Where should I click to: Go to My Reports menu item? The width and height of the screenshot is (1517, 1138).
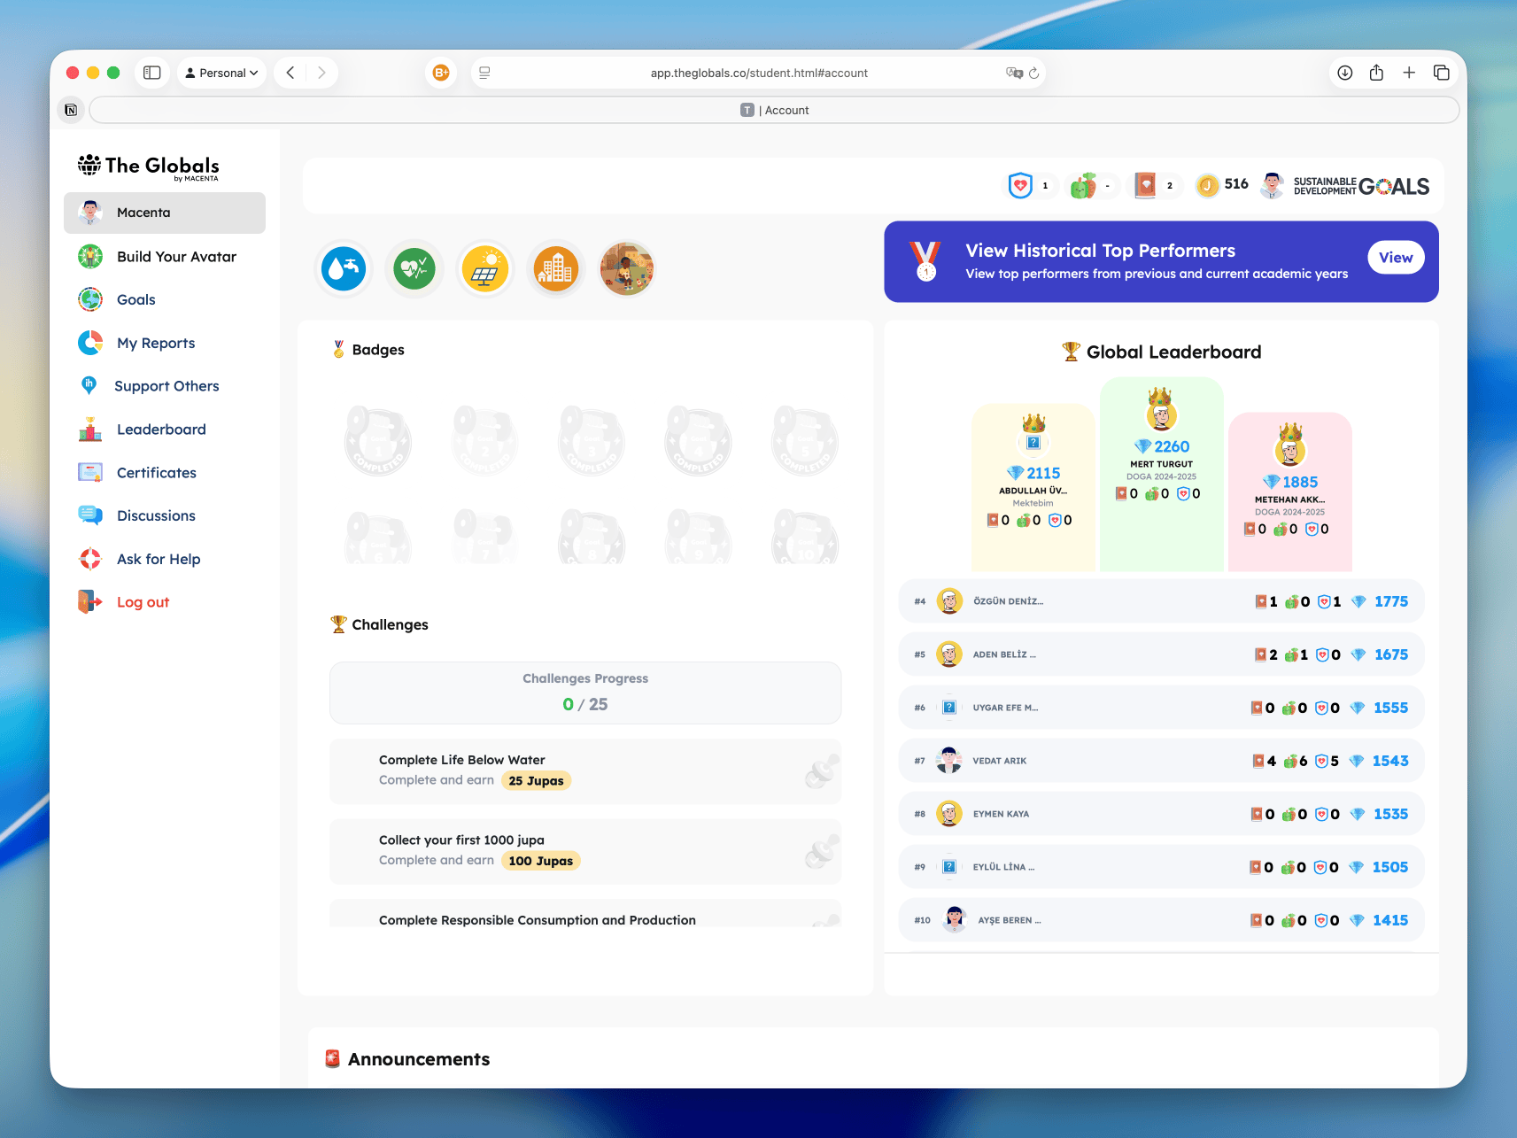click(x=156, y=343)
